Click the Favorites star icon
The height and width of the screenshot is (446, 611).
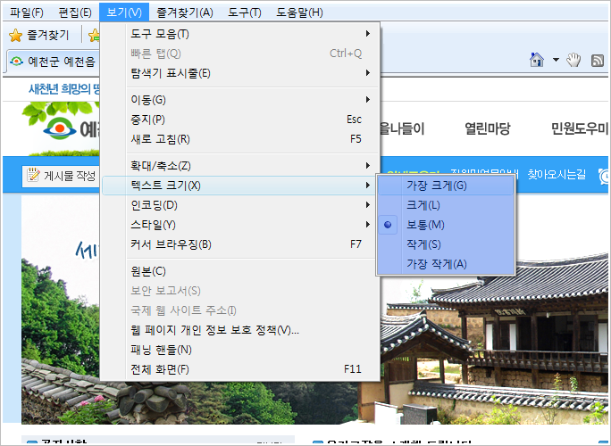click(x=15, y=36)
